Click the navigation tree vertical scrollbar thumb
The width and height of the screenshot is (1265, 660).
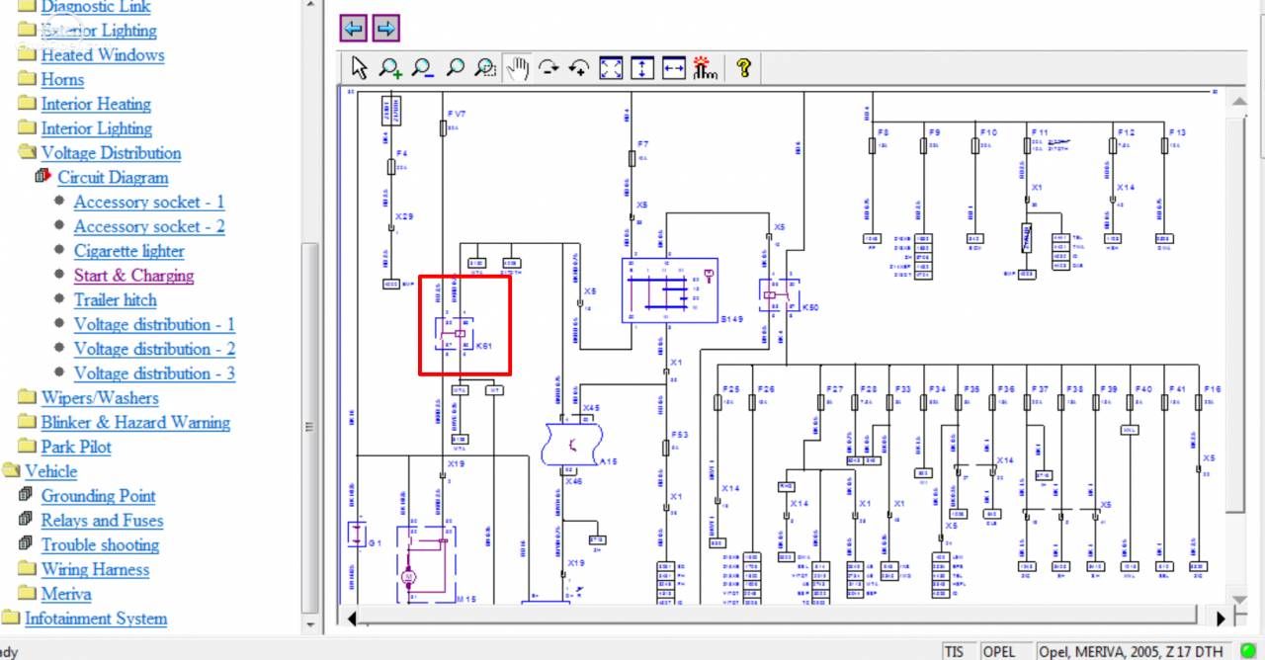pyautogui.click(x=310, y=427)
